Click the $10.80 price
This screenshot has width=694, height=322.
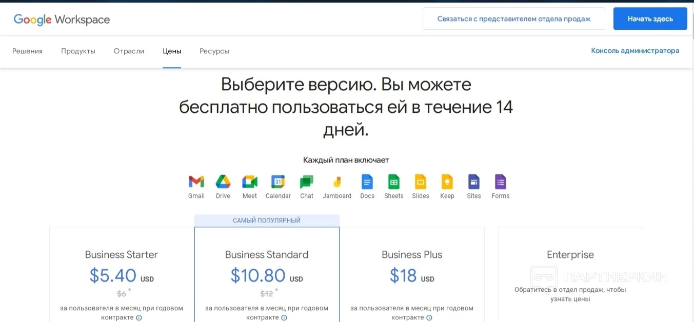[x=258, y=275]
